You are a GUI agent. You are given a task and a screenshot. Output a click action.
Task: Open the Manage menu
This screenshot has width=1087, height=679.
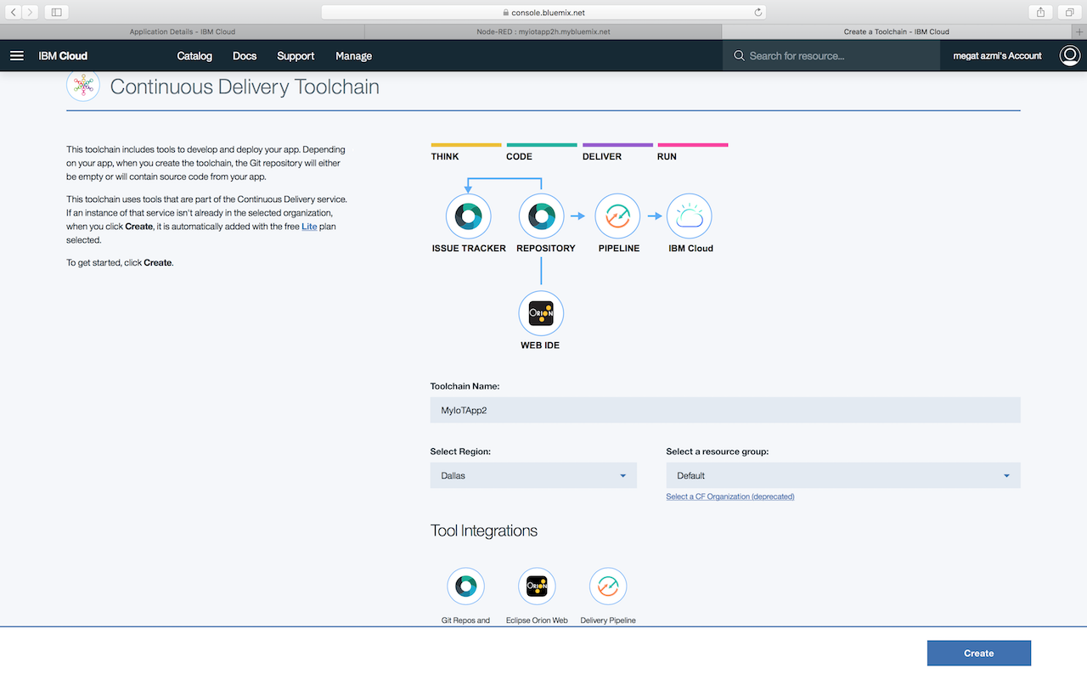(x=353, y=56)
